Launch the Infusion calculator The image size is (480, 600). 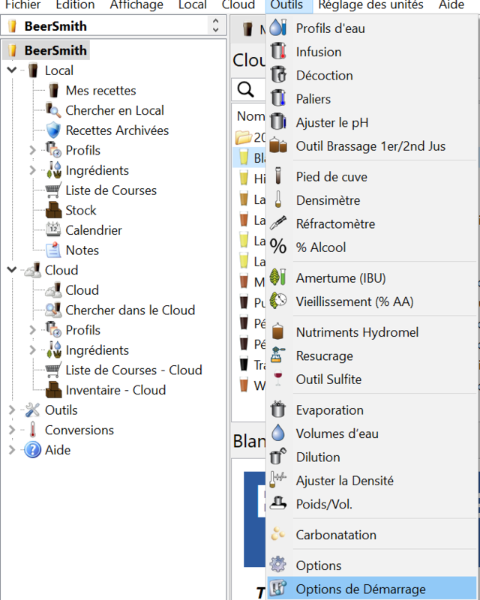click(319, 51)
